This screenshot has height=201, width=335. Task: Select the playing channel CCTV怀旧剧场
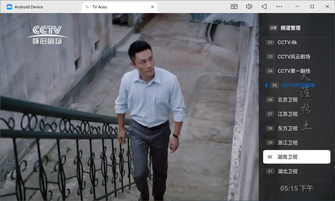coord(298,85)
